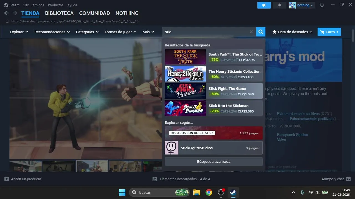The width and height of the screenshot is (355, 199).
Task: Click the plus icon for adding a product
Action: 7,179
